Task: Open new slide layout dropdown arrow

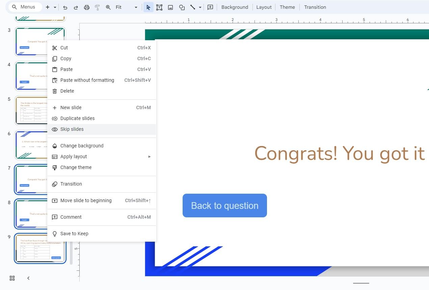Action: (55, 7)
